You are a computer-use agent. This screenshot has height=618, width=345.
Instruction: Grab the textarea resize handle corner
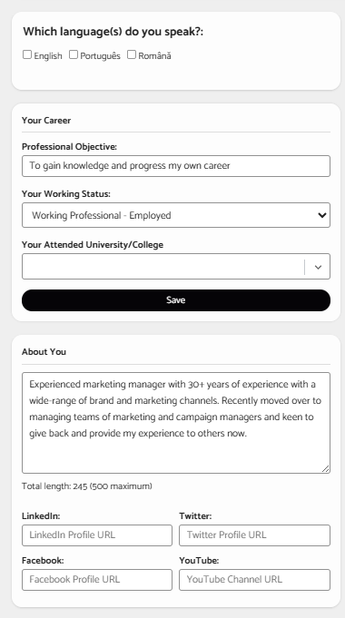[325, 468]
